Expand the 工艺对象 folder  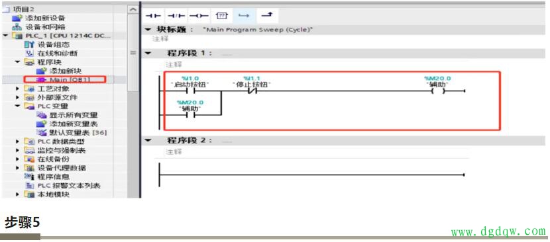(x=17, y=89)
